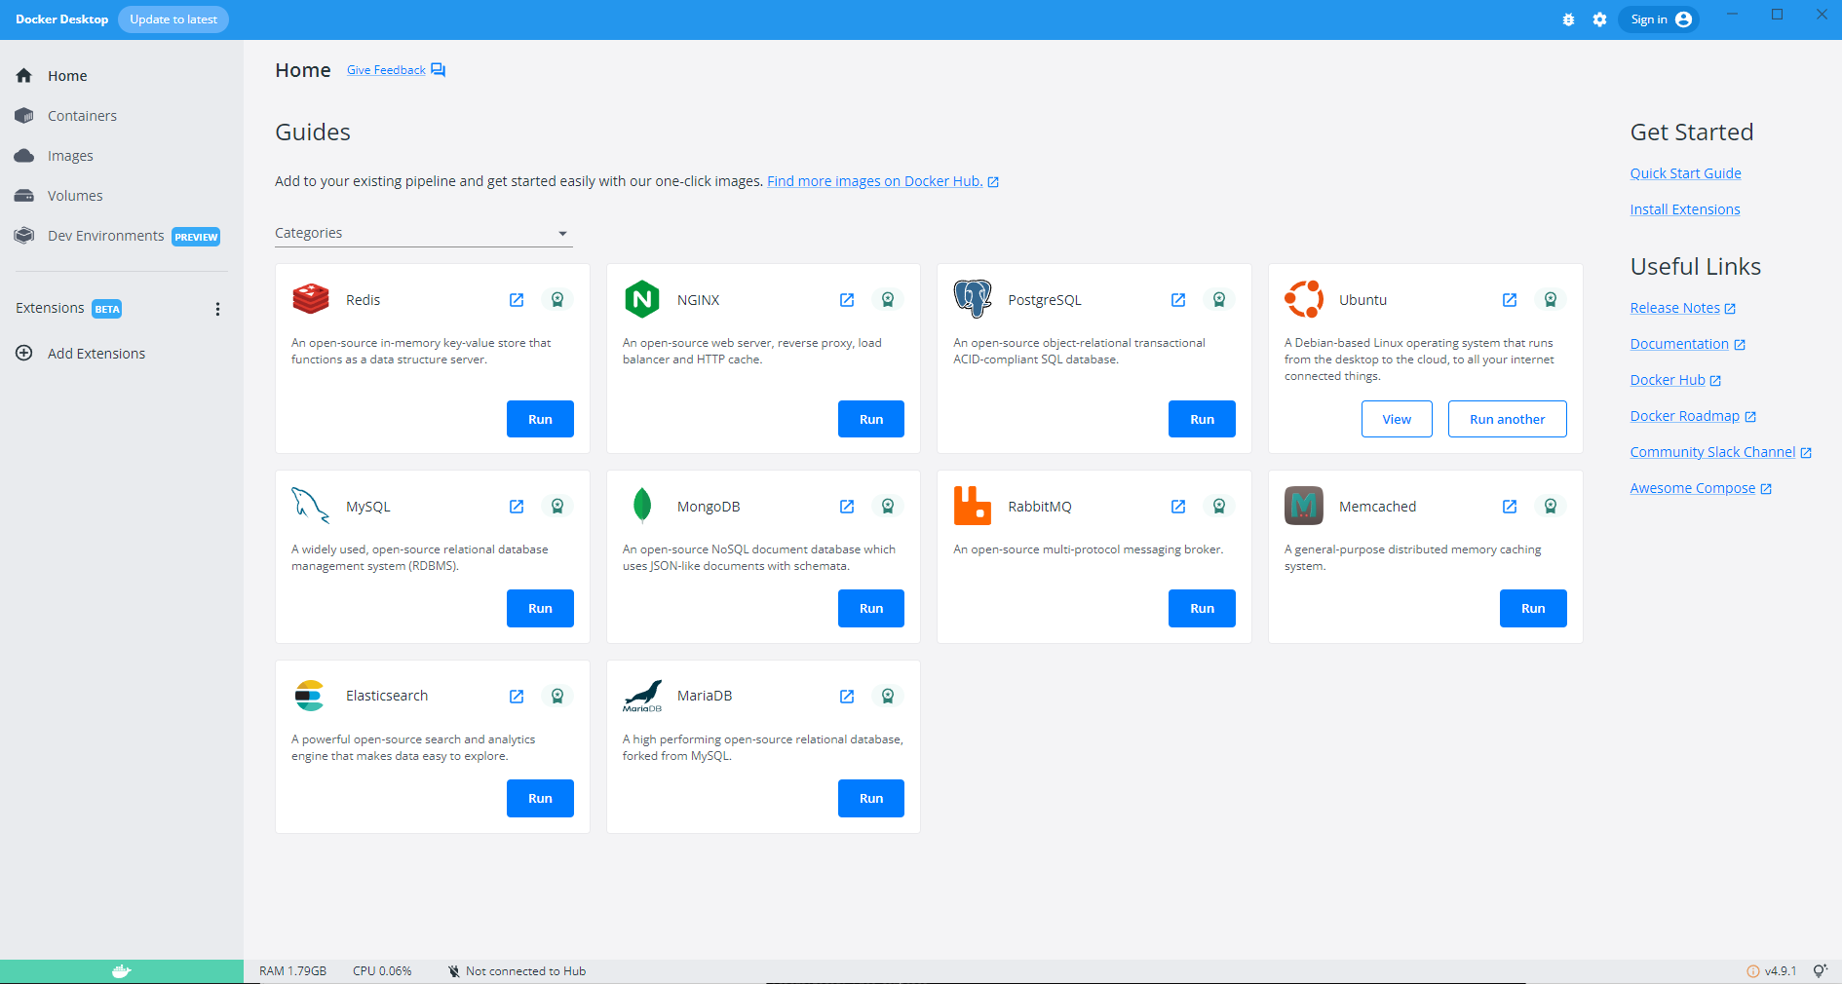The width and height of the screenshot is (1842, 984).
Task: Open NGINX external link icon
Action: [847, 300]
